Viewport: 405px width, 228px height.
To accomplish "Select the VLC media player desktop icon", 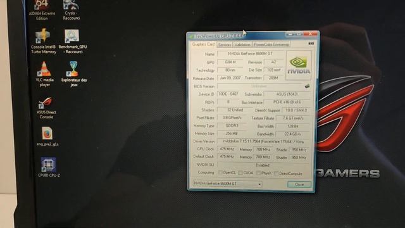I will [x=44, y=74].
